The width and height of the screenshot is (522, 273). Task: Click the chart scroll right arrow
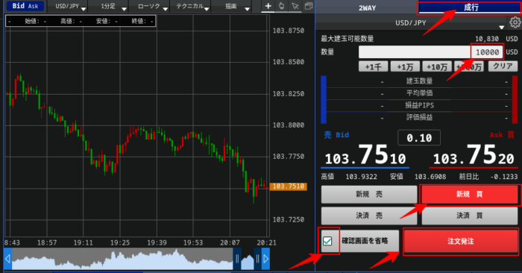[x=265, y=259]
